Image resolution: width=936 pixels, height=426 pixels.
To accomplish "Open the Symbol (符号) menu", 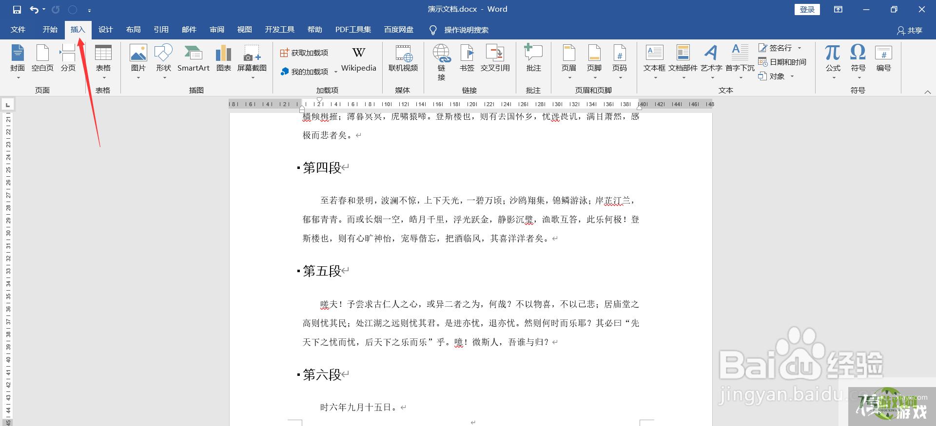I will (858, 61).
